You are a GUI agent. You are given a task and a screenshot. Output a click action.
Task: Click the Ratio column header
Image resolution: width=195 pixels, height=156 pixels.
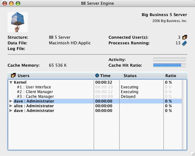click(171, 76)
